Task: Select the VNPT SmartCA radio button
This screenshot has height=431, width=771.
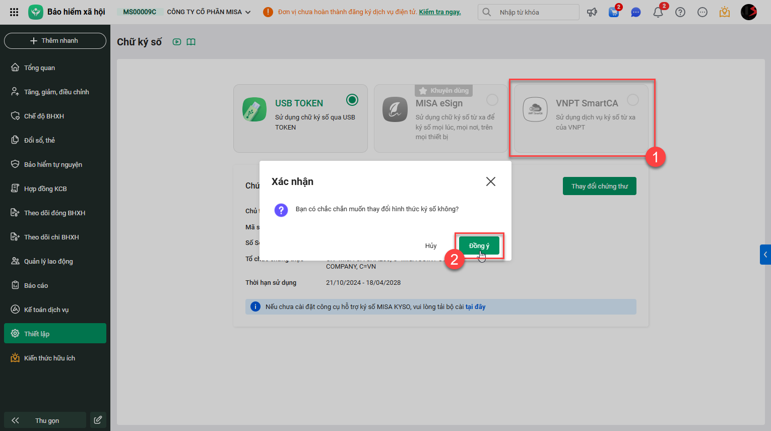Action: pyautogui.click(x=633, y=100)
